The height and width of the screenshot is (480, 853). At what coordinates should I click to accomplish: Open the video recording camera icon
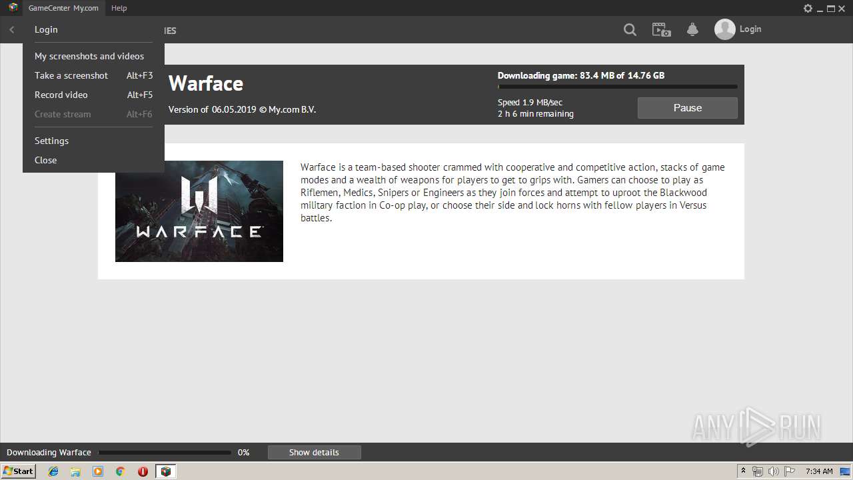[661, 29]
